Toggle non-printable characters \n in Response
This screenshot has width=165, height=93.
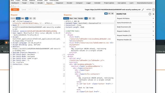tap(90, 18)
